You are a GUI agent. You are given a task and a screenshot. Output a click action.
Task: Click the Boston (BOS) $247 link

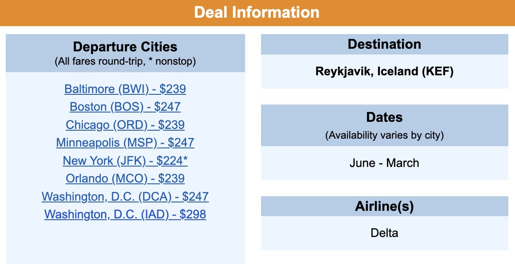point(125,107)
